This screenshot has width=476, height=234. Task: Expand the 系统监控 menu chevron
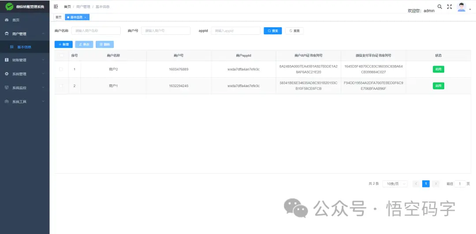click(x=43, y=88)
